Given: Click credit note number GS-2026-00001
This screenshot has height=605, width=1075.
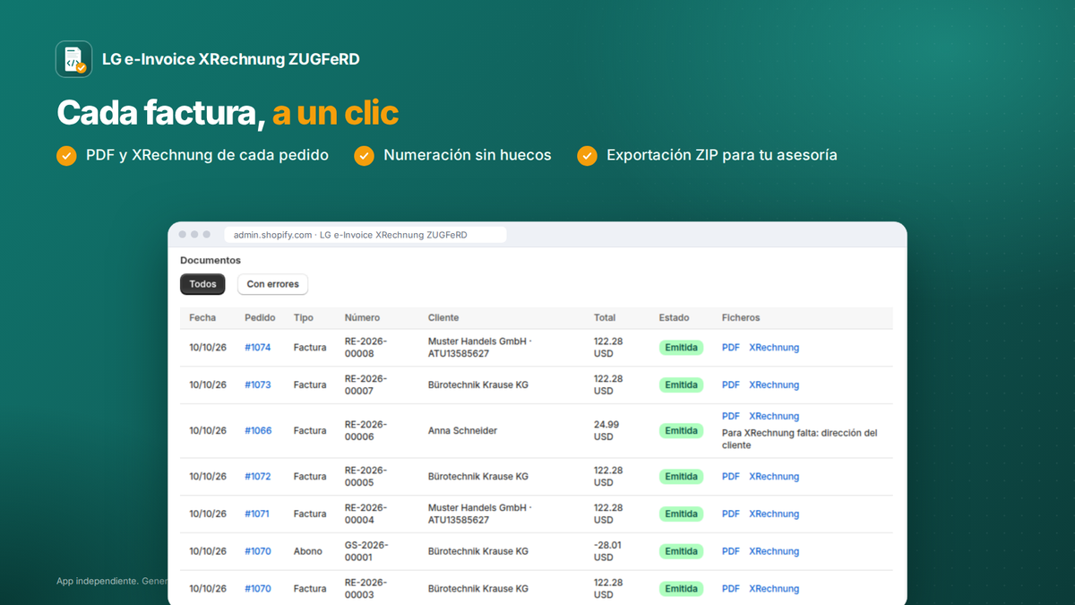Looking at the screenshot, I should click(x=365, y=552).
